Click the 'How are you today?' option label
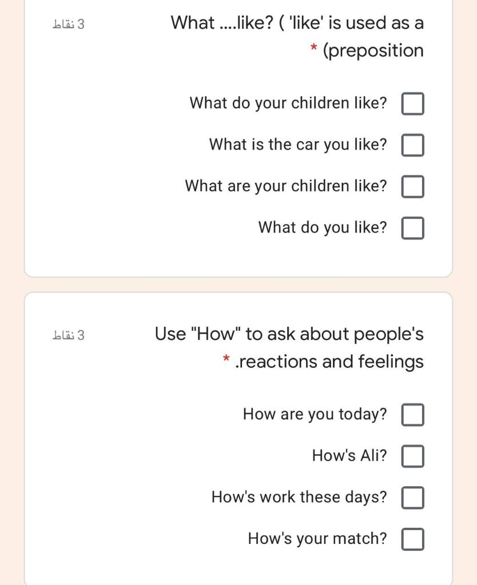The image size is (477, 585). (x=315, y=414)
